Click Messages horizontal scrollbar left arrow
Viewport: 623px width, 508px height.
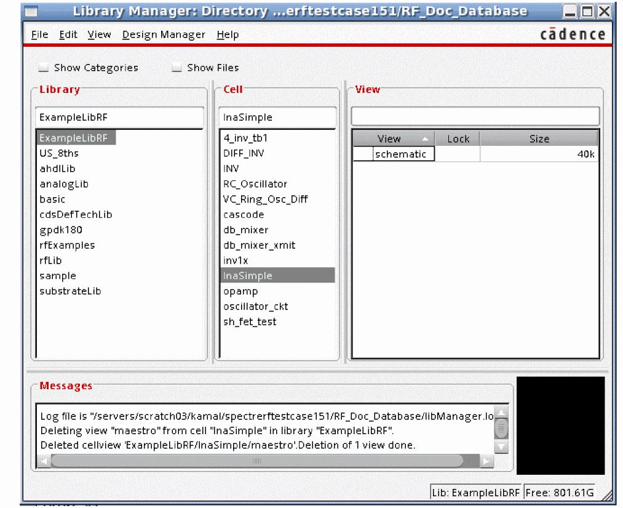[43, 461]
